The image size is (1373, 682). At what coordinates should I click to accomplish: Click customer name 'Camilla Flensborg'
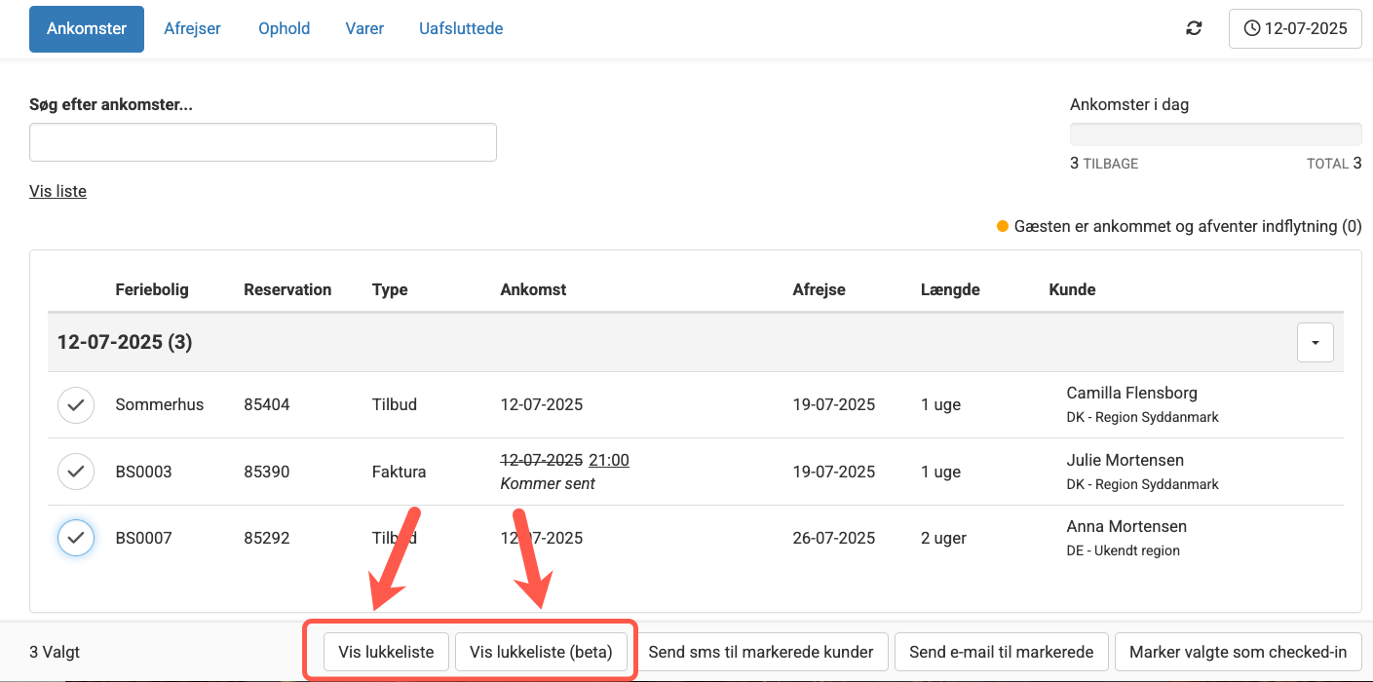click(x=1132, y=393)
